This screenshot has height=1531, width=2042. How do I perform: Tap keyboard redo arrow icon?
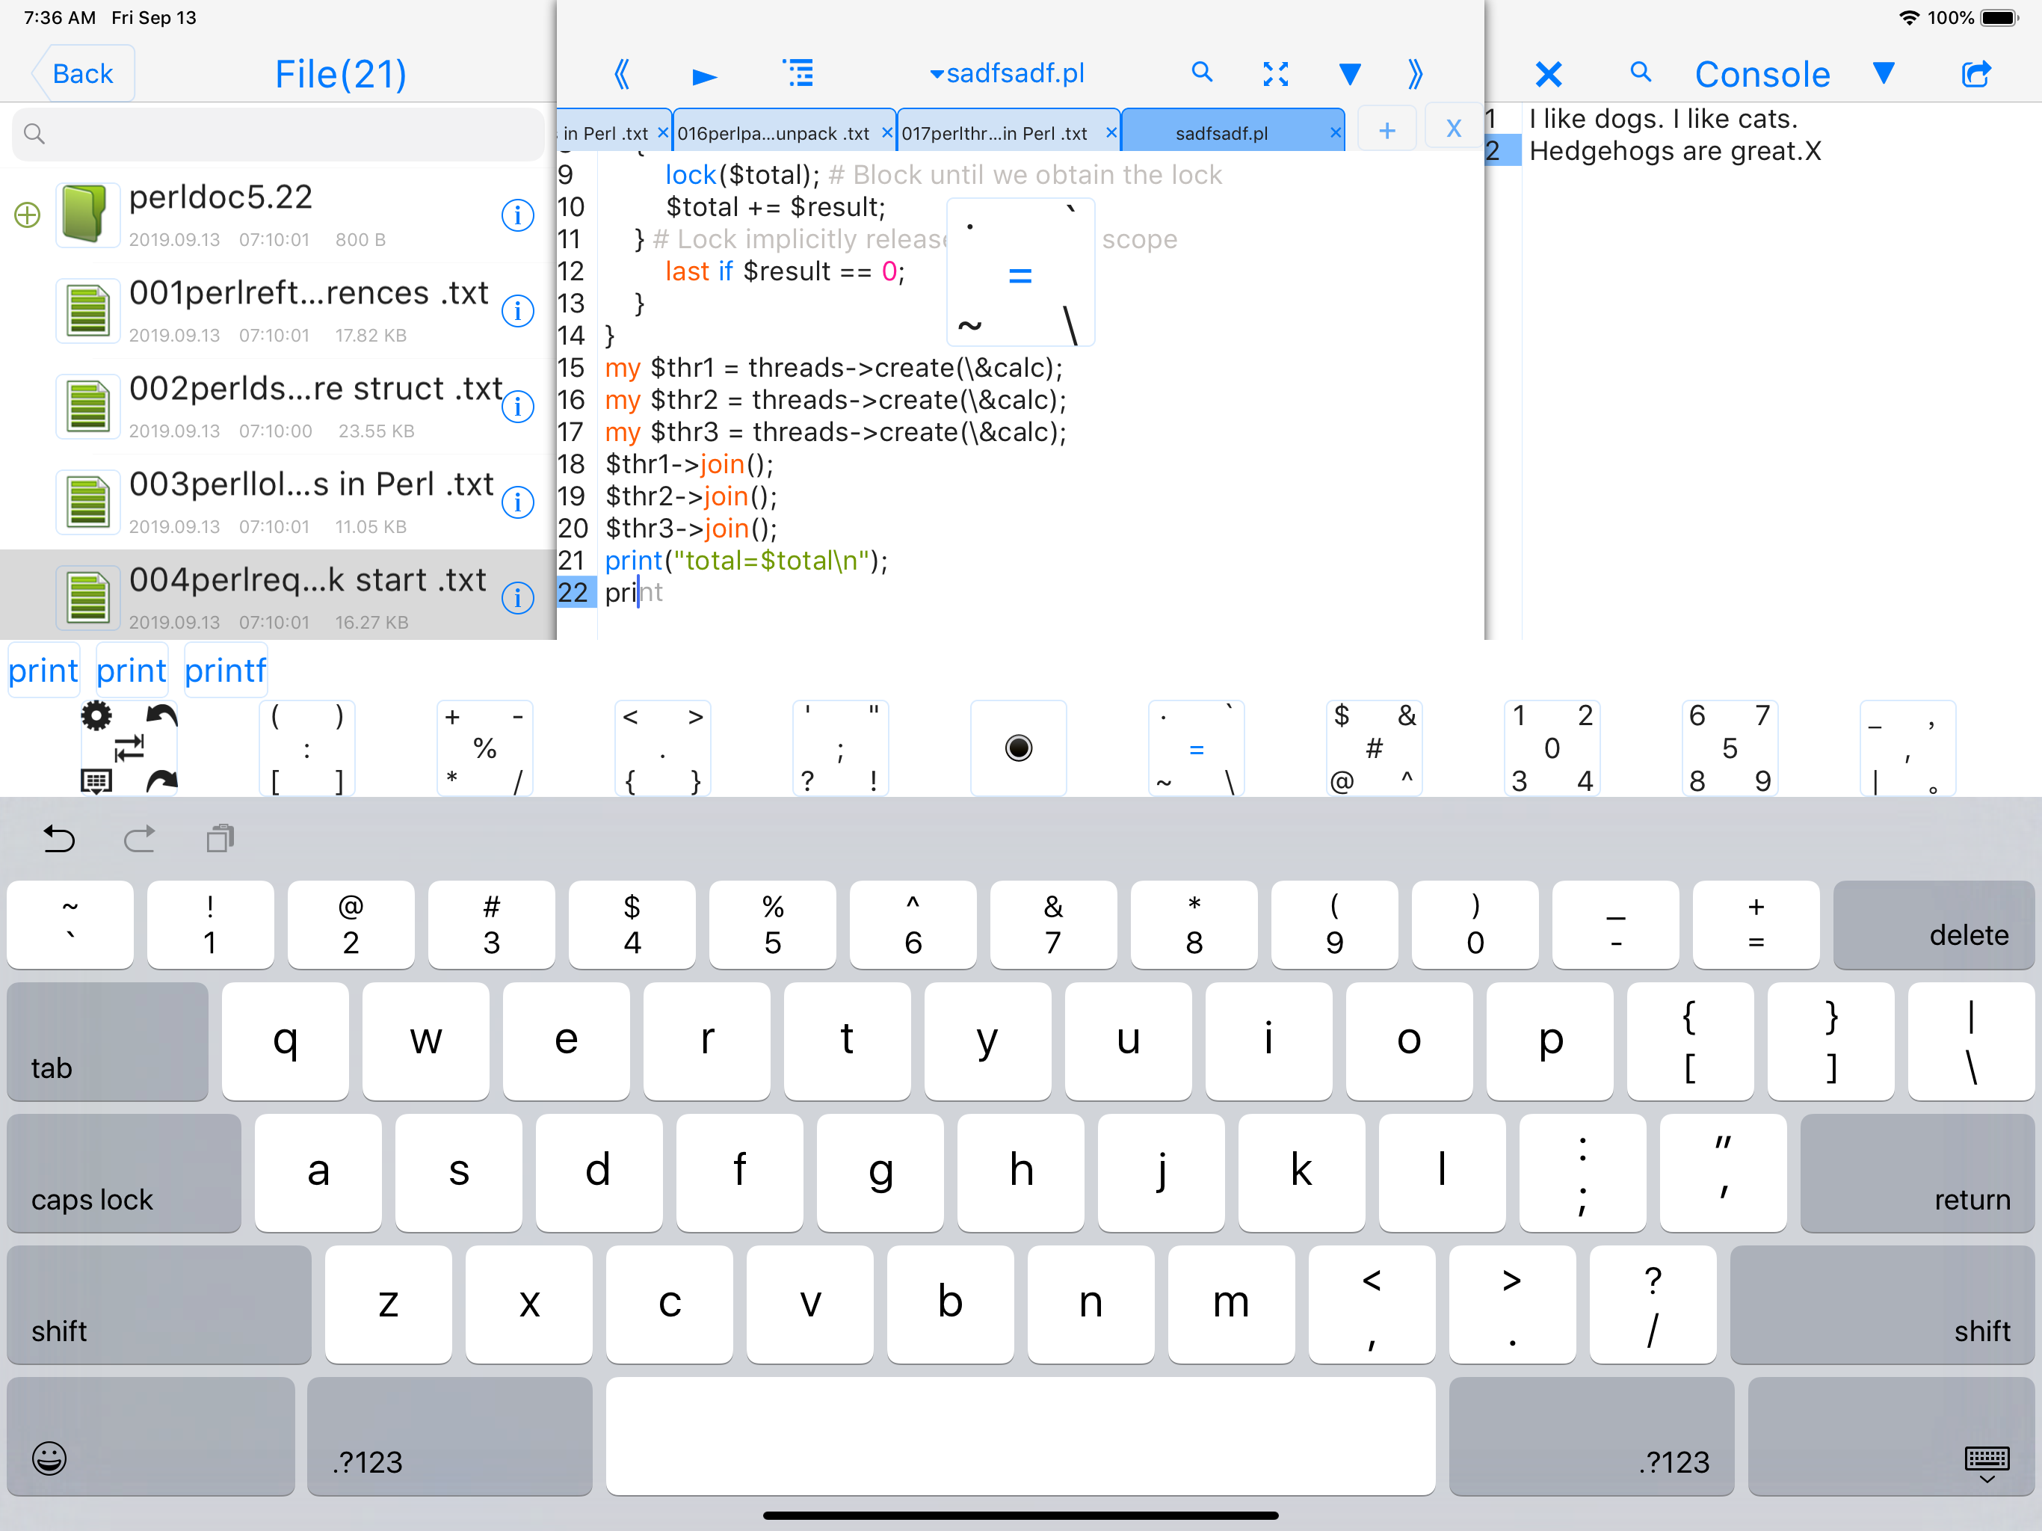pyautogui.click(x=139, y=839)
